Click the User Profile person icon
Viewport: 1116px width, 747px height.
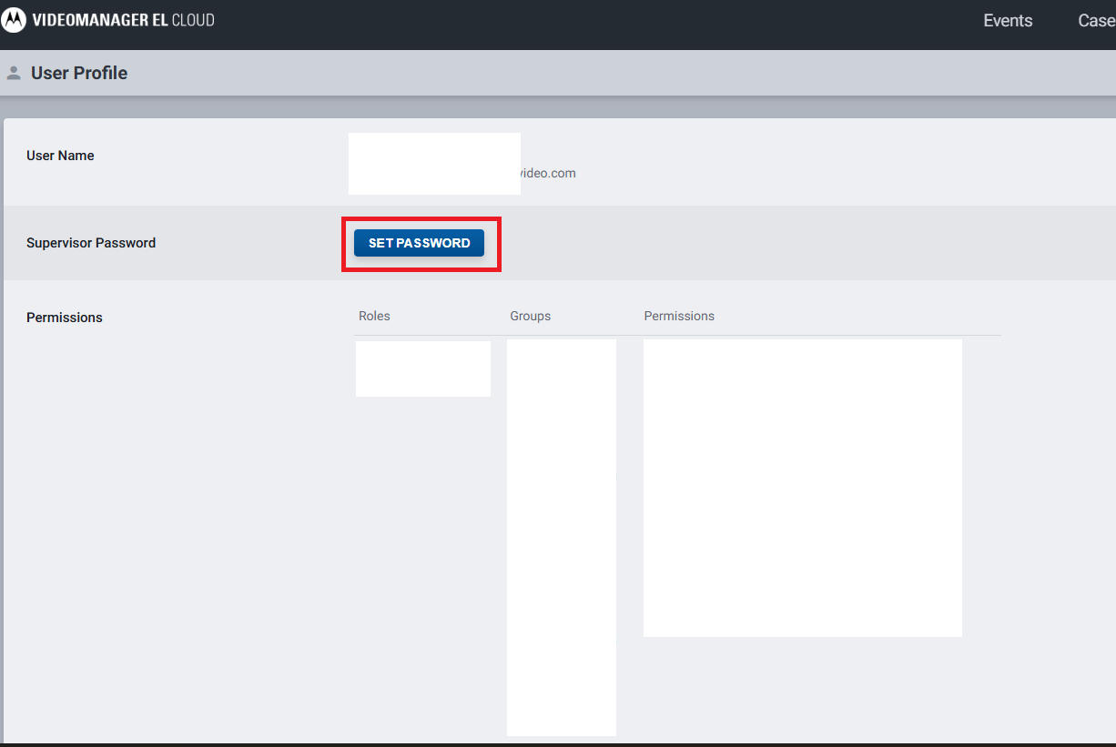[x=14, y=73]
